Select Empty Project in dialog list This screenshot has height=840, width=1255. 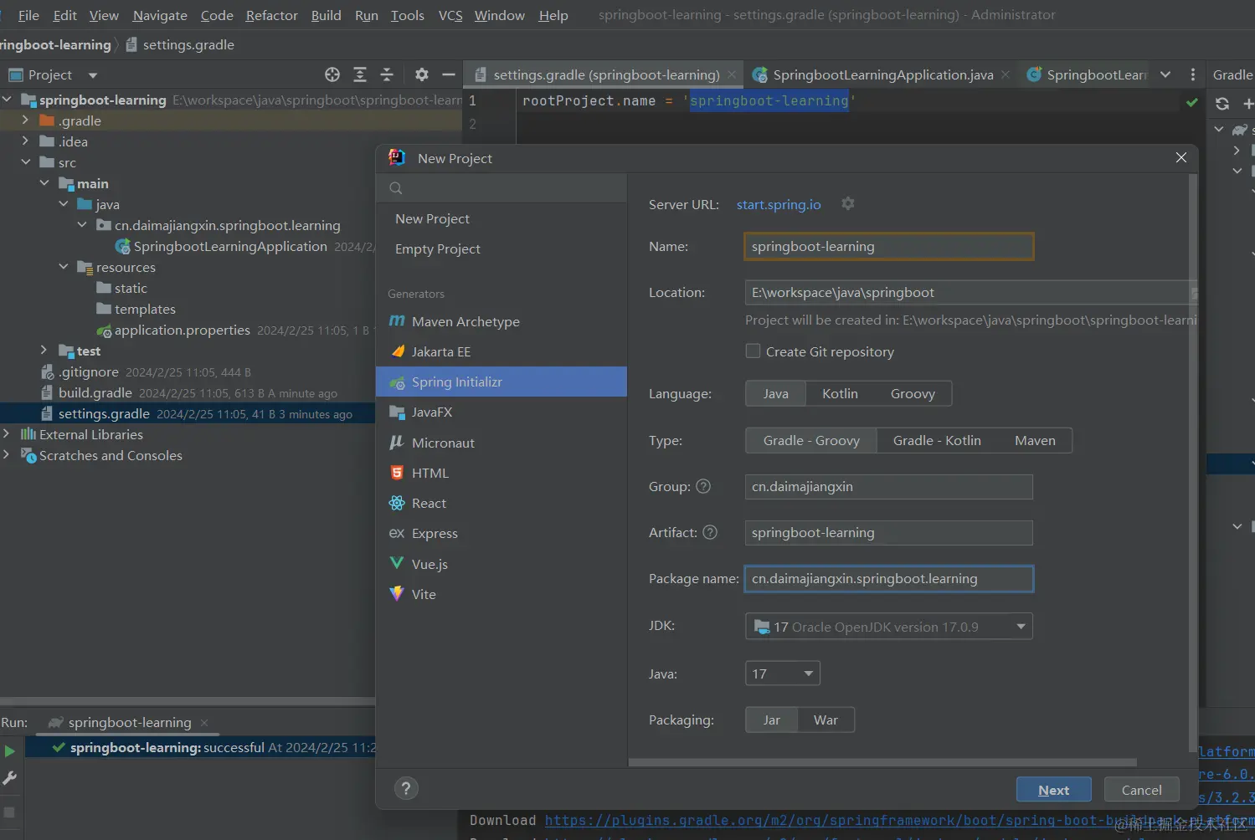tap(501, 248)
